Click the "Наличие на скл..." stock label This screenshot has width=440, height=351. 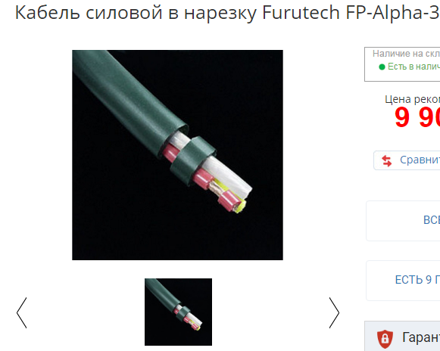406,54
